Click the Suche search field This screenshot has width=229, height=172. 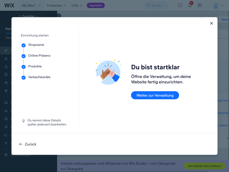156,5
